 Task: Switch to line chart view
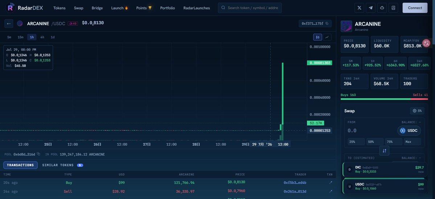[327, 37]
